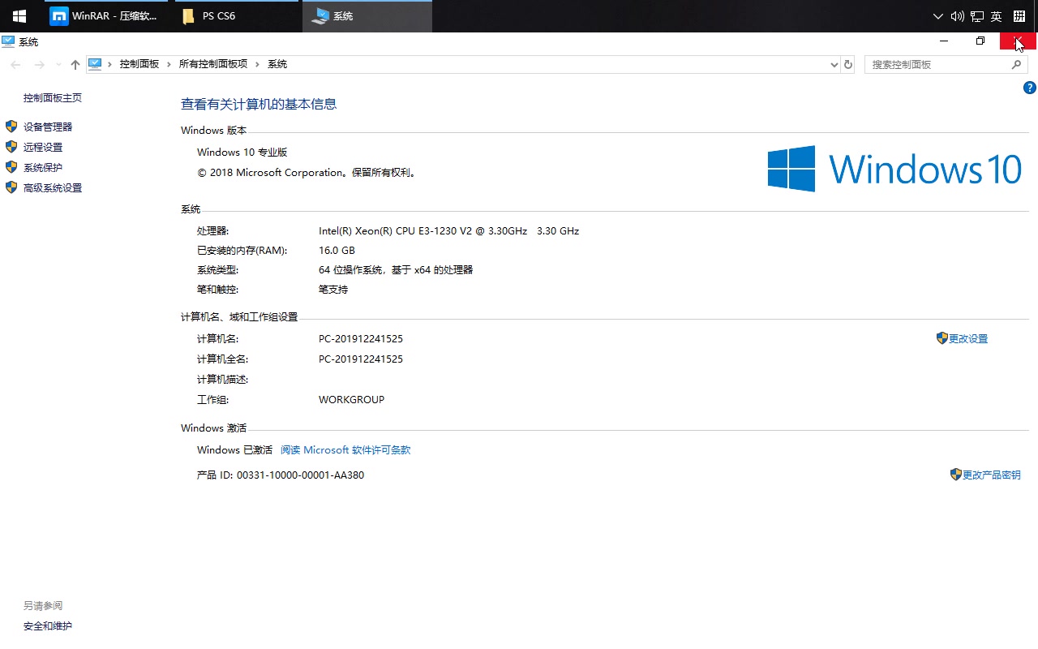Viewport: 1038px width, 649px height.
Task: Click PC-201912241525 next to 计算机名
Action: click(x=361, y=339)
